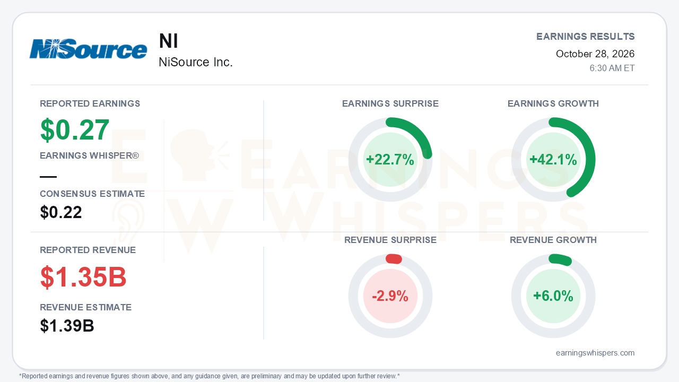Viewport: 679px width, 382px height.
Task: Click the EARNINGS WHISPER® label
Action: (x=90, y=155)
